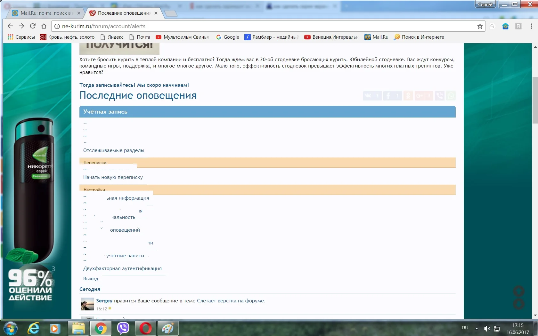
Task: Open topic Слетает верстка на форуме
Action: pos(231,301)
